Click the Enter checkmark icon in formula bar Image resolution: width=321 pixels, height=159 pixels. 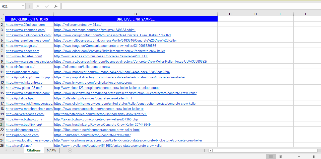pos(47,6)
